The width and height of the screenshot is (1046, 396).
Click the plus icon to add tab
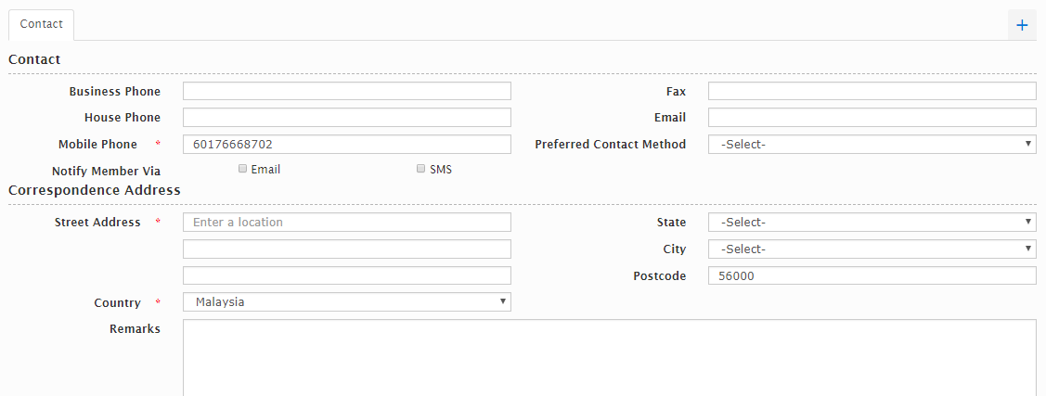click(x=1022, y=25)
